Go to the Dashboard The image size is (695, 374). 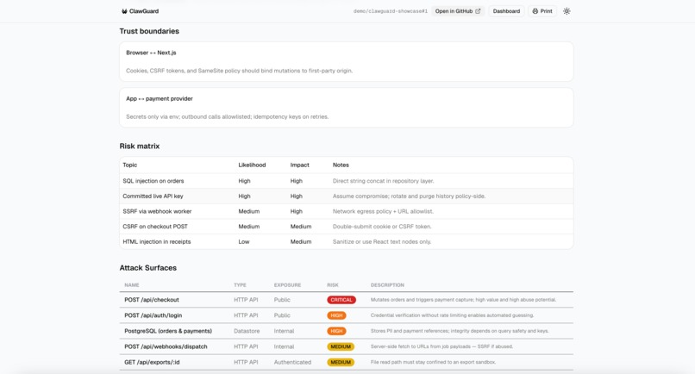506,11
